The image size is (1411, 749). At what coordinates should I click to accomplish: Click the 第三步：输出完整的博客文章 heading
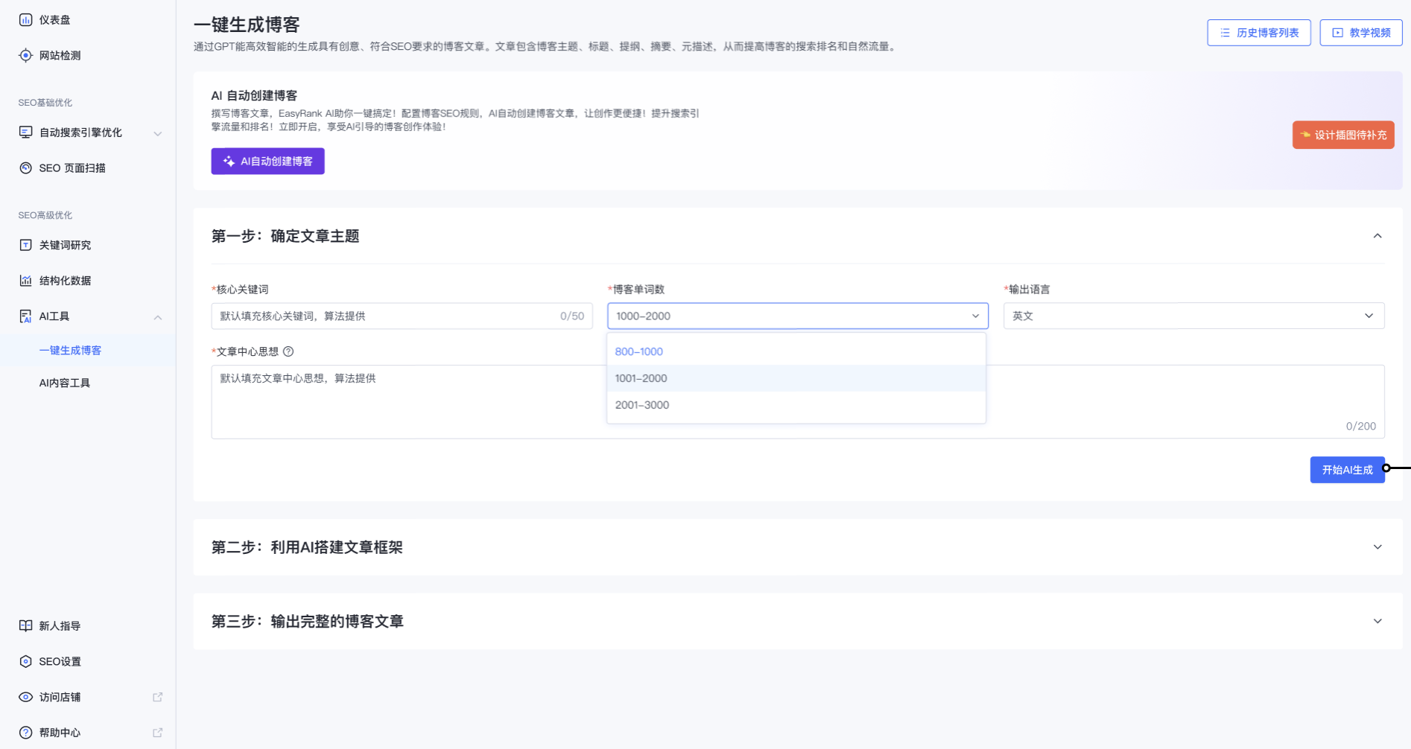[x=308, y=621]
